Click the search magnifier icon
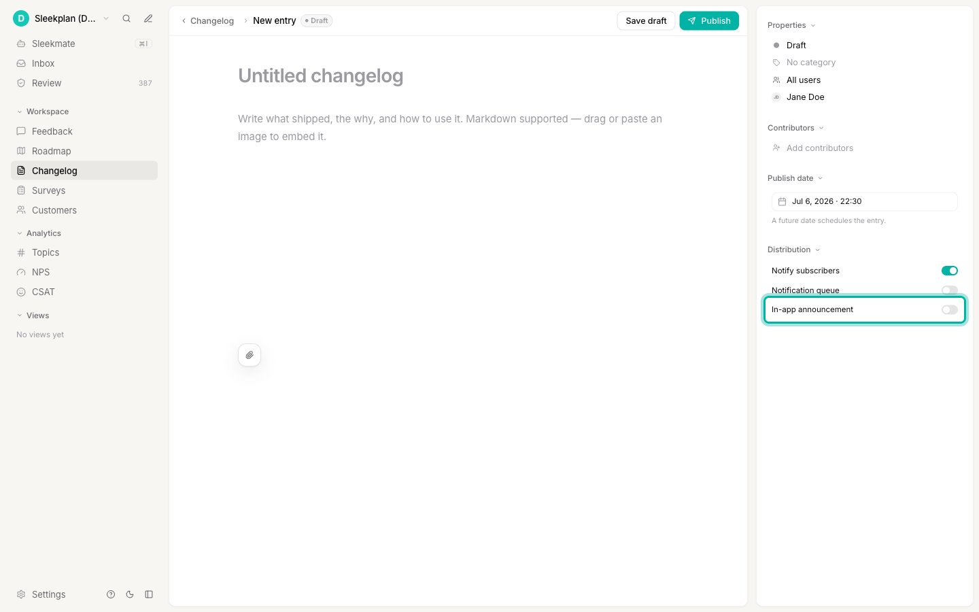The image size is (979, 612). [126, 18]
